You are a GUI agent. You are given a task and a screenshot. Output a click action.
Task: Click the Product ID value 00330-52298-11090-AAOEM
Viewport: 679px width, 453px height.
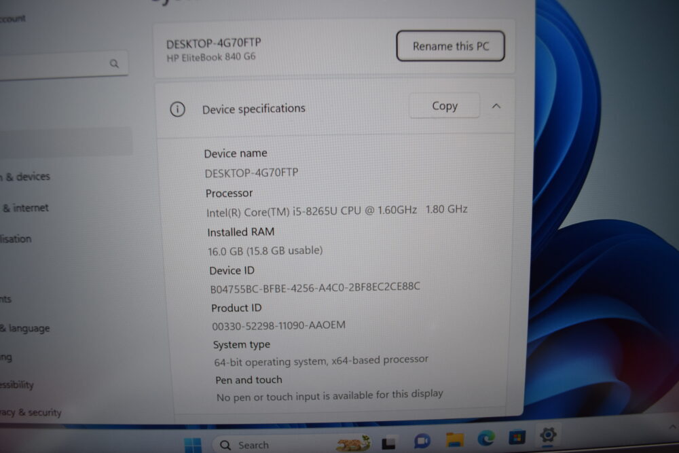click(x=279, y=326)
